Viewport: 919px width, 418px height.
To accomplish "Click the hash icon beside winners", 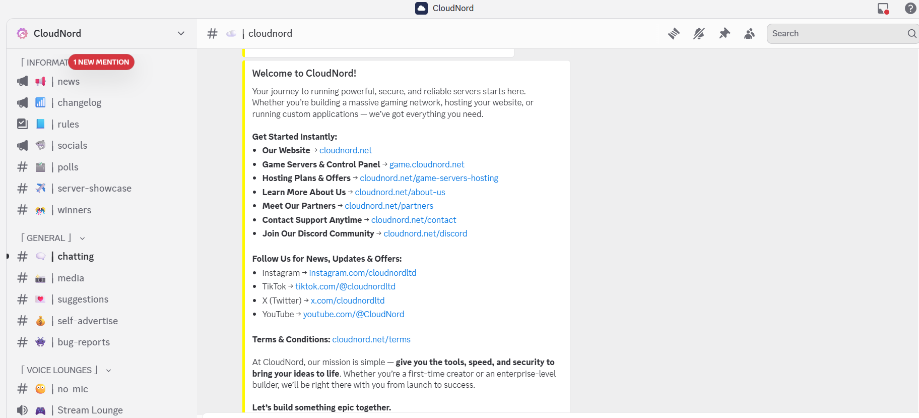I will click(x=23, y=210).
